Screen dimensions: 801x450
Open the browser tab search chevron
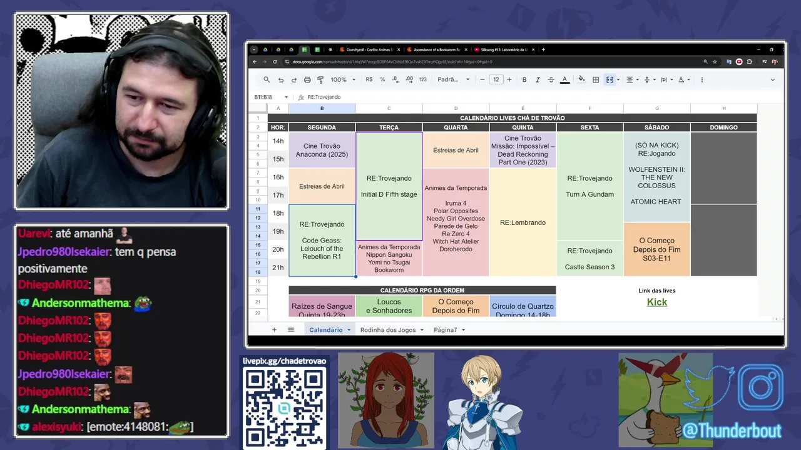253,49
